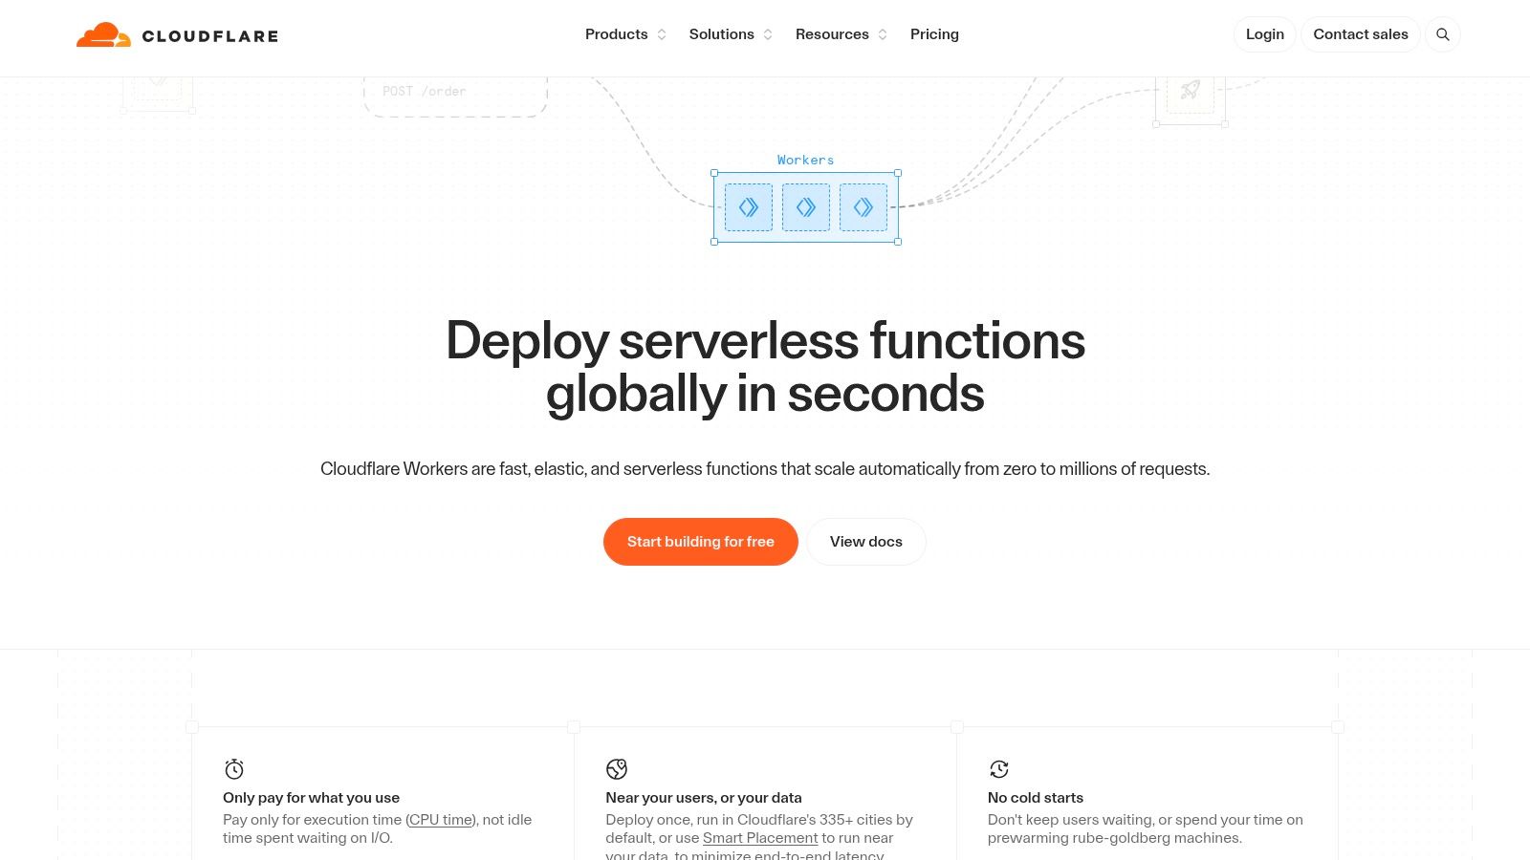
Task: Open the Products menu
Action: [617, 34]
